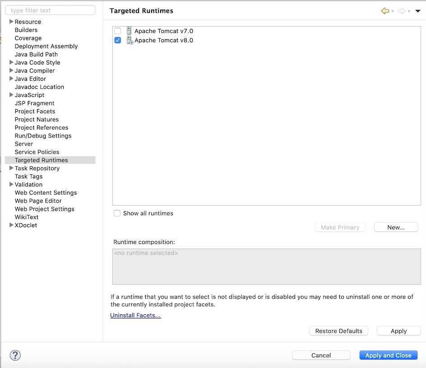Click the Uninstall Facets link
The height and width of the screenshot is (368, 426).
pyautogui.click(x=135, y=315)
